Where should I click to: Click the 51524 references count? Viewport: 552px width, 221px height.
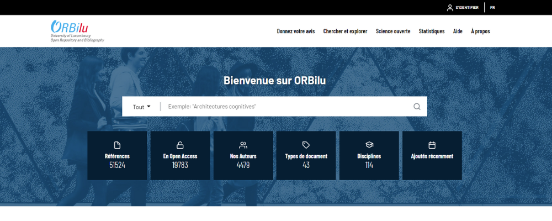click(117, 165)
